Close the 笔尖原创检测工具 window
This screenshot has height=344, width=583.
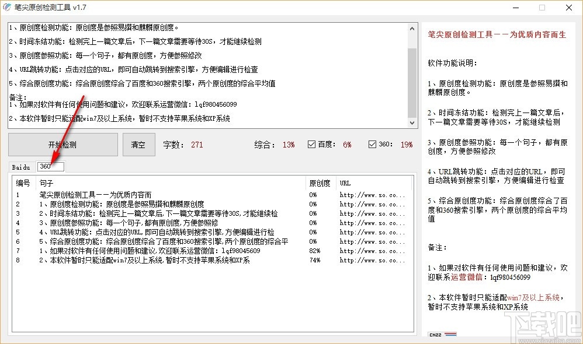tap(569, 8)
